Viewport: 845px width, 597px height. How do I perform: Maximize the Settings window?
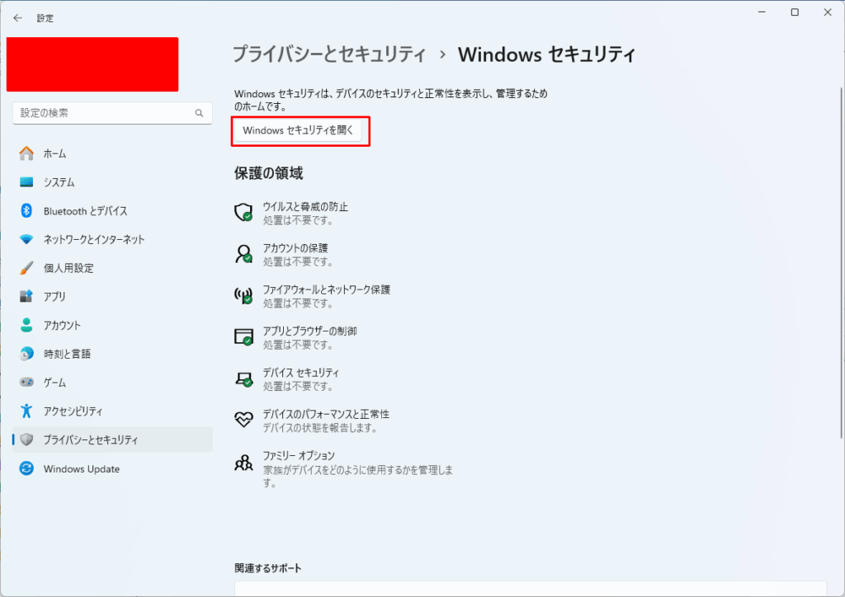[795, 12]
